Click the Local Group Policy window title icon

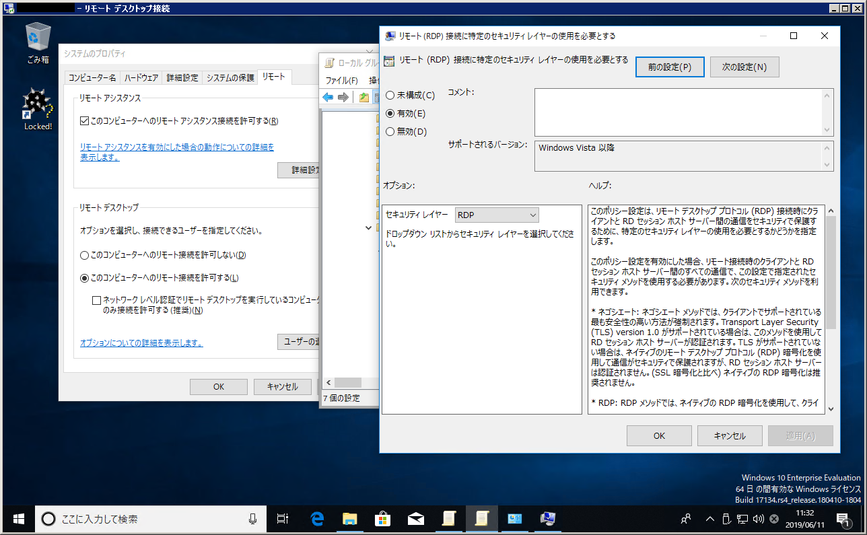[329, 63]
